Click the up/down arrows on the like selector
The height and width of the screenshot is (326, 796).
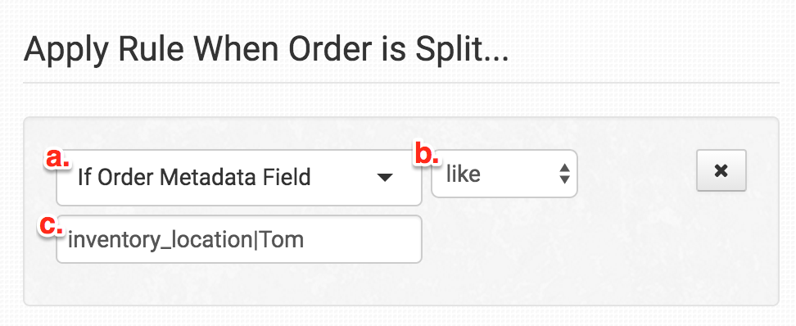(564, 174)
